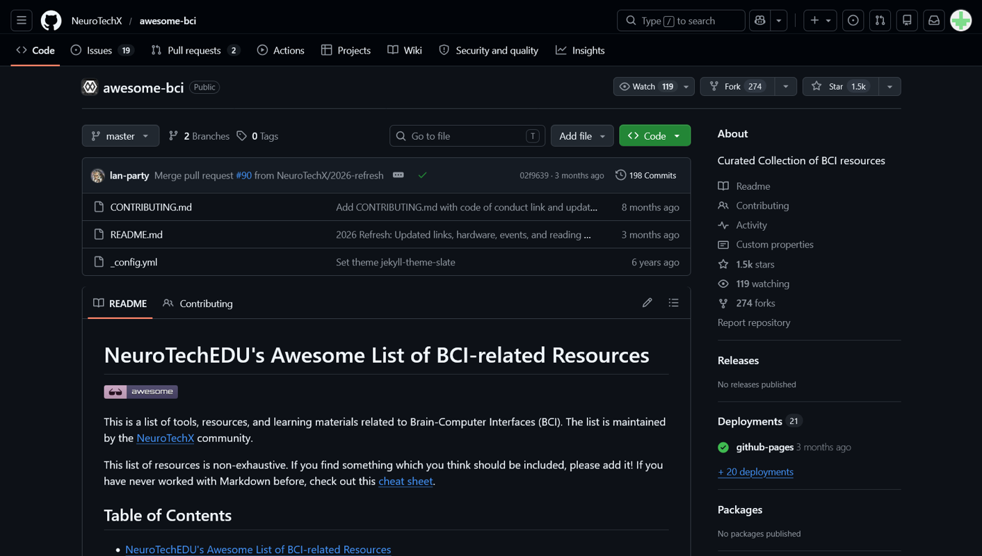Open the hamburger navigation menu
Viewport: 982px width, 556px height.
[x=22, y=21]
